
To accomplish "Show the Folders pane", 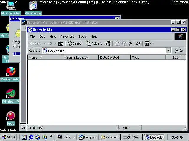I will click(94, 43).
